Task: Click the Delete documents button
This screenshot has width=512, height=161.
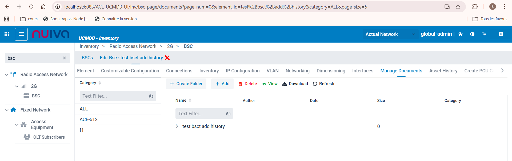Action: click(247, 84)
